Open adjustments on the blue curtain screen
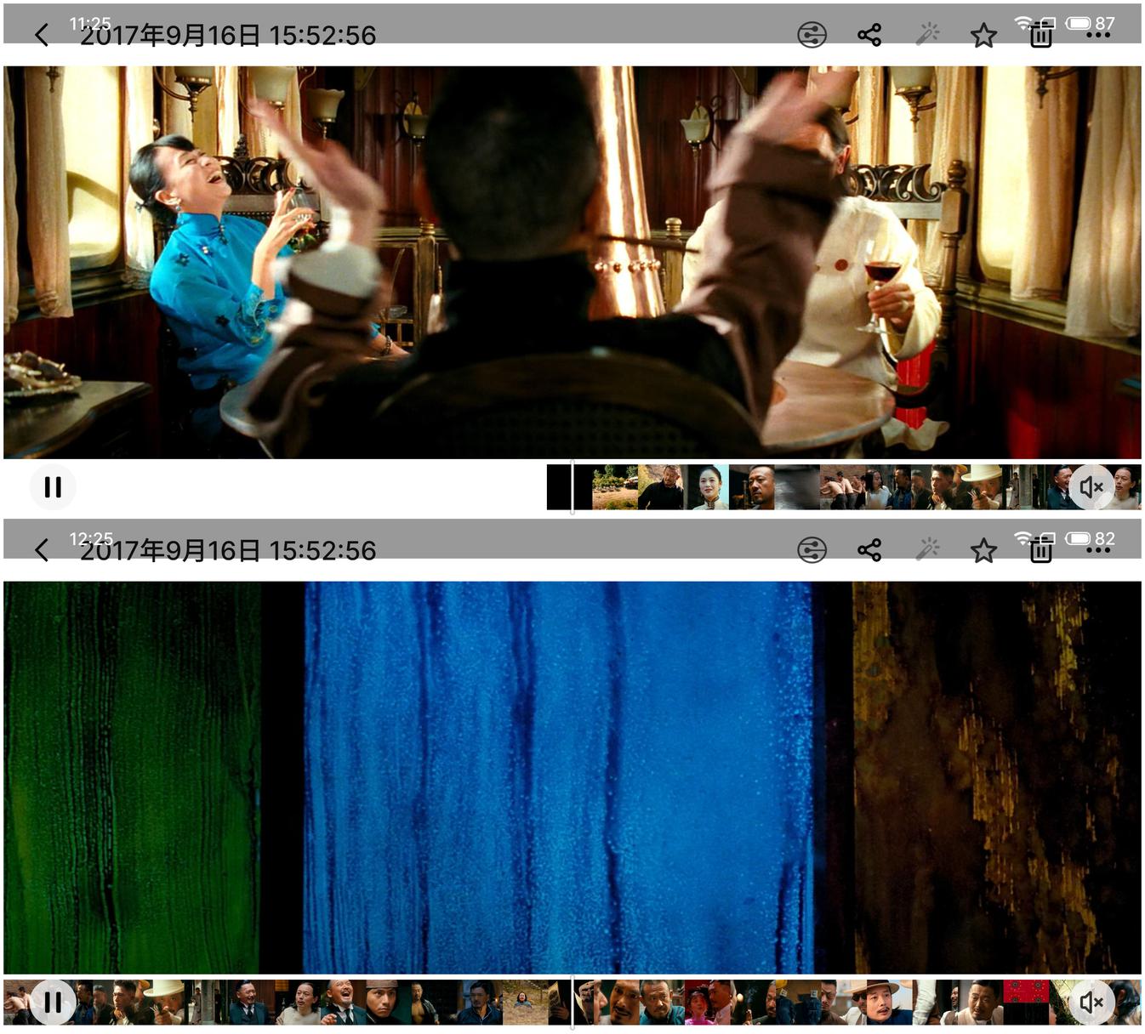Screen dimensions: 1145x1034 tap(812, 550)
